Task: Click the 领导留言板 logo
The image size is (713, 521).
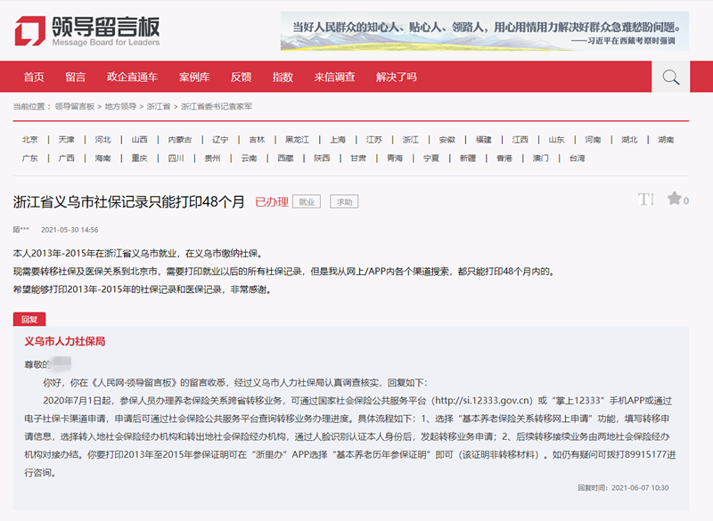Action: (x=87, y=31)
